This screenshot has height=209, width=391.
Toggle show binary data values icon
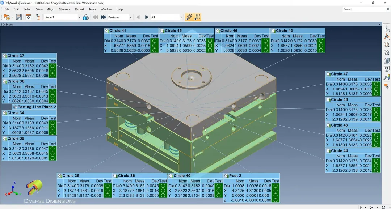[197, 17]
